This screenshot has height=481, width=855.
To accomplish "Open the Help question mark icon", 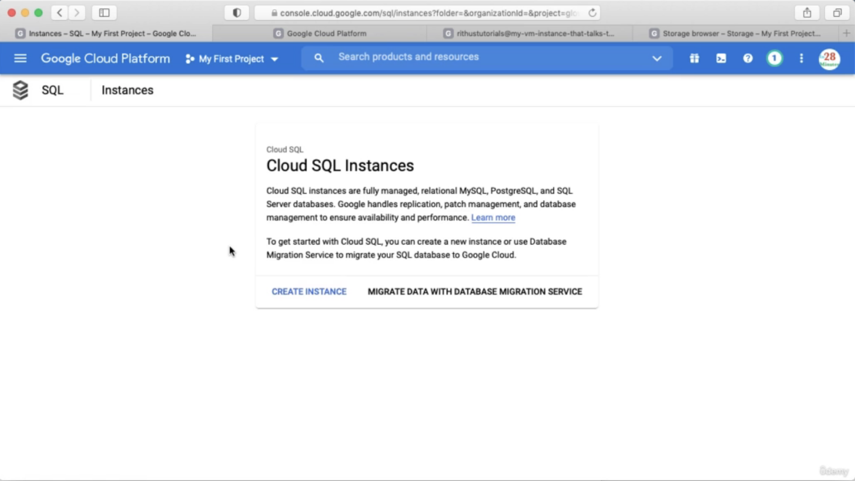I will pos(748,58).
